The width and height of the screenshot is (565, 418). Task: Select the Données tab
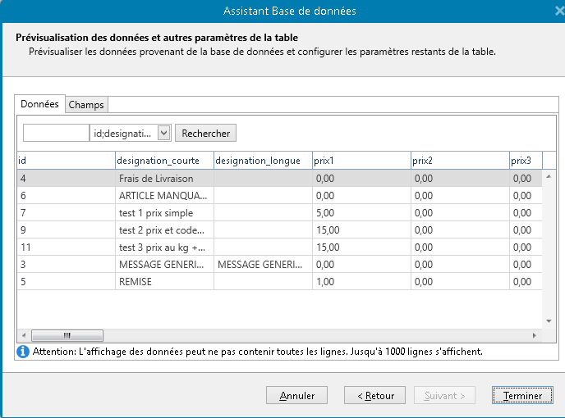pos(39,104)
